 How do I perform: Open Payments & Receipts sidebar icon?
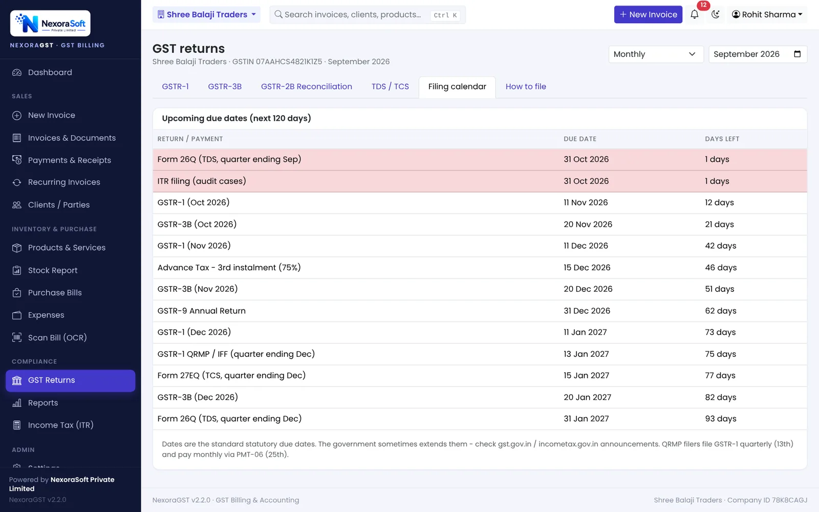(17, 160)
